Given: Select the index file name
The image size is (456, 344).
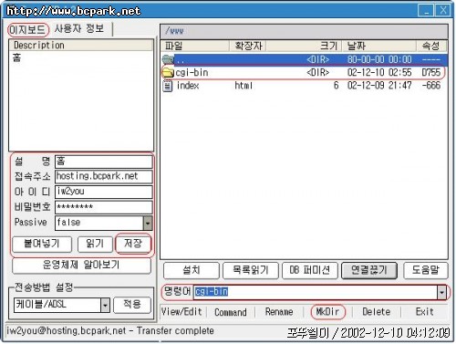Looking at the screenshot, I should (x=188, y=86).
